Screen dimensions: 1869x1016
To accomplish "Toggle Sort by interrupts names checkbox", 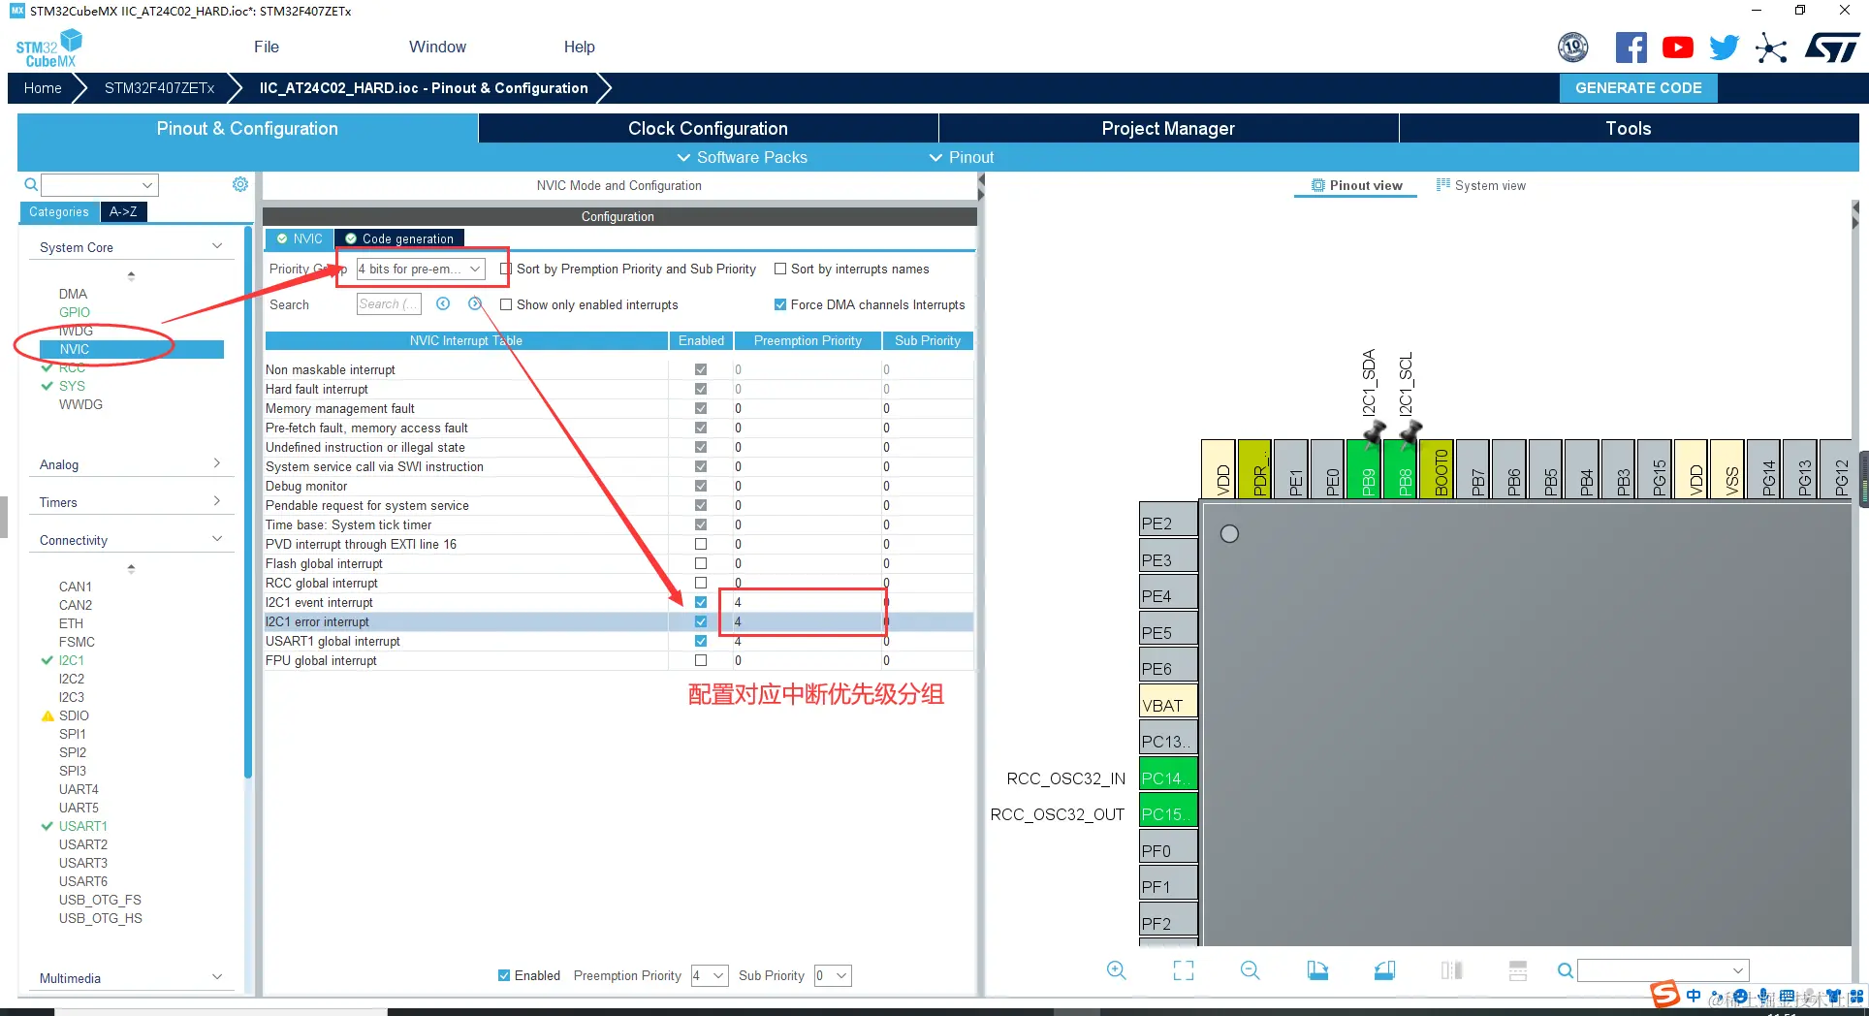I will tap(780, 269).
